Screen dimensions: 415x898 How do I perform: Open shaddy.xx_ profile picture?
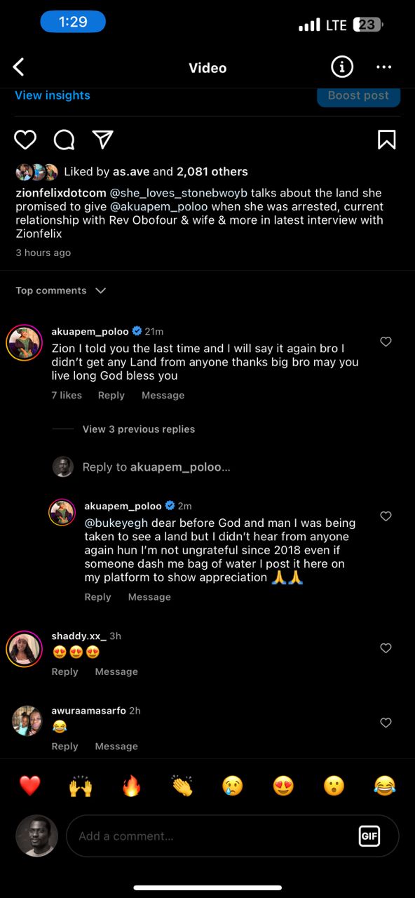point(25,649)
